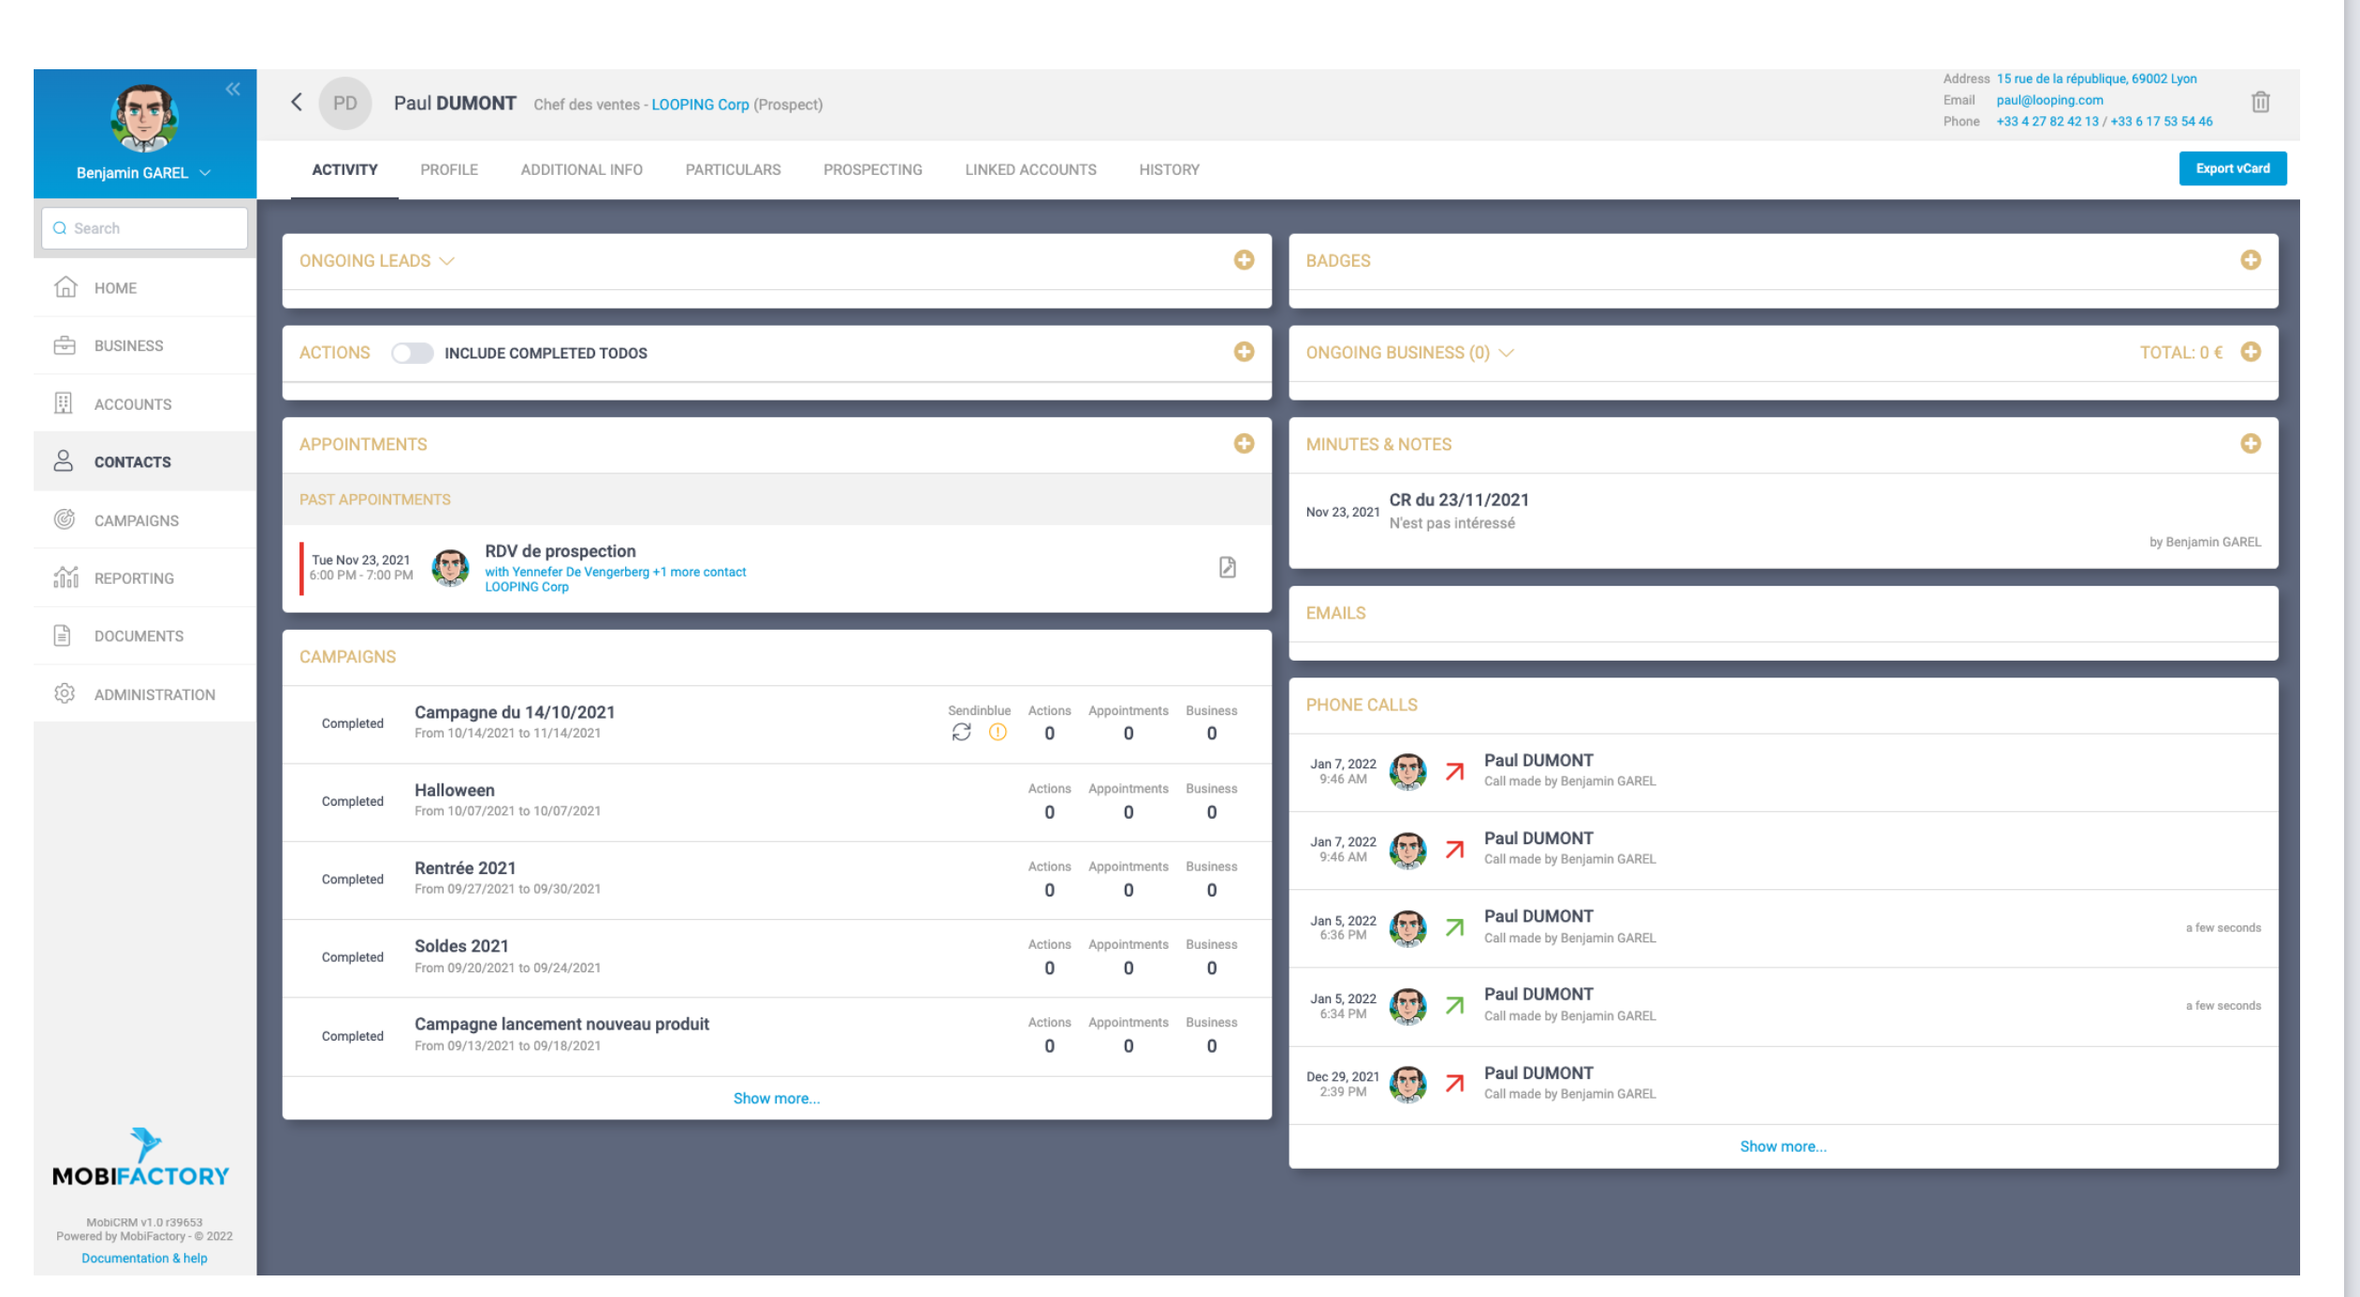Click the warning icon next to the sync icon
The image size is (2360, 1297).
998,732
